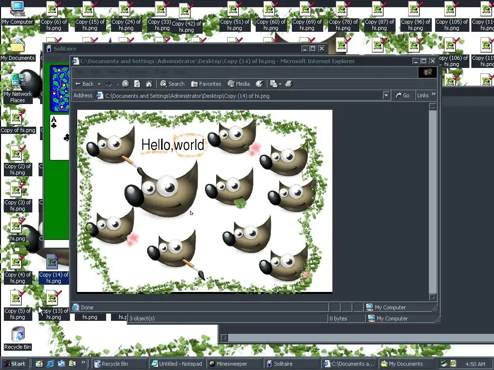This screenshot has height=370, width=494.
Task: Click the fourth quick launch search icon
Action: click(72, 364)
